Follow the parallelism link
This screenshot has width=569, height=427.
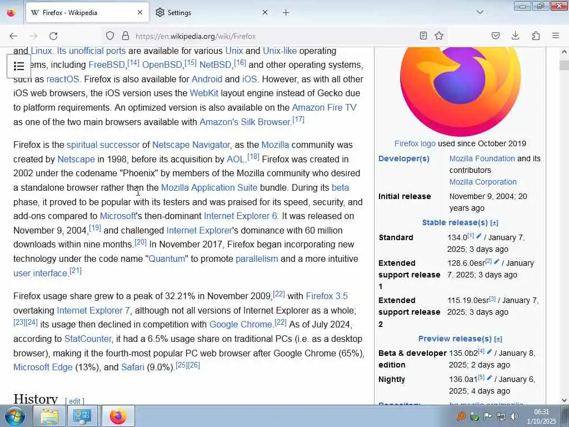pos(257,259)
